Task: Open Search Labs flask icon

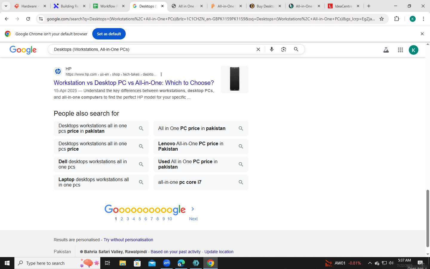Action: pos(386,50)
